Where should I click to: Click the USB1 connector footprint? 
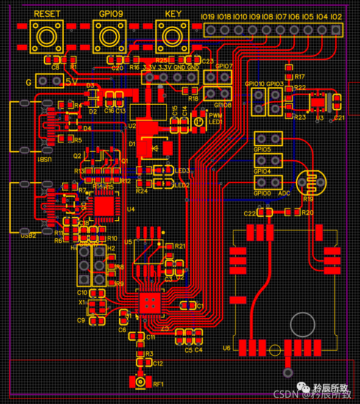[31, 126]
